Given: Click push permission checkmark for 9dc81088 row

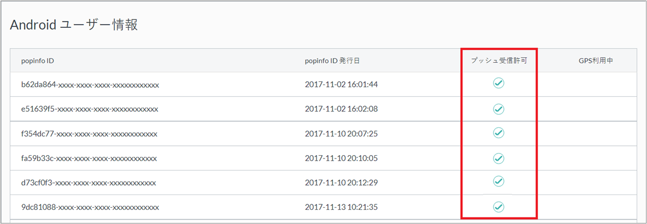Looking at the screenshot, I should 498,207.
